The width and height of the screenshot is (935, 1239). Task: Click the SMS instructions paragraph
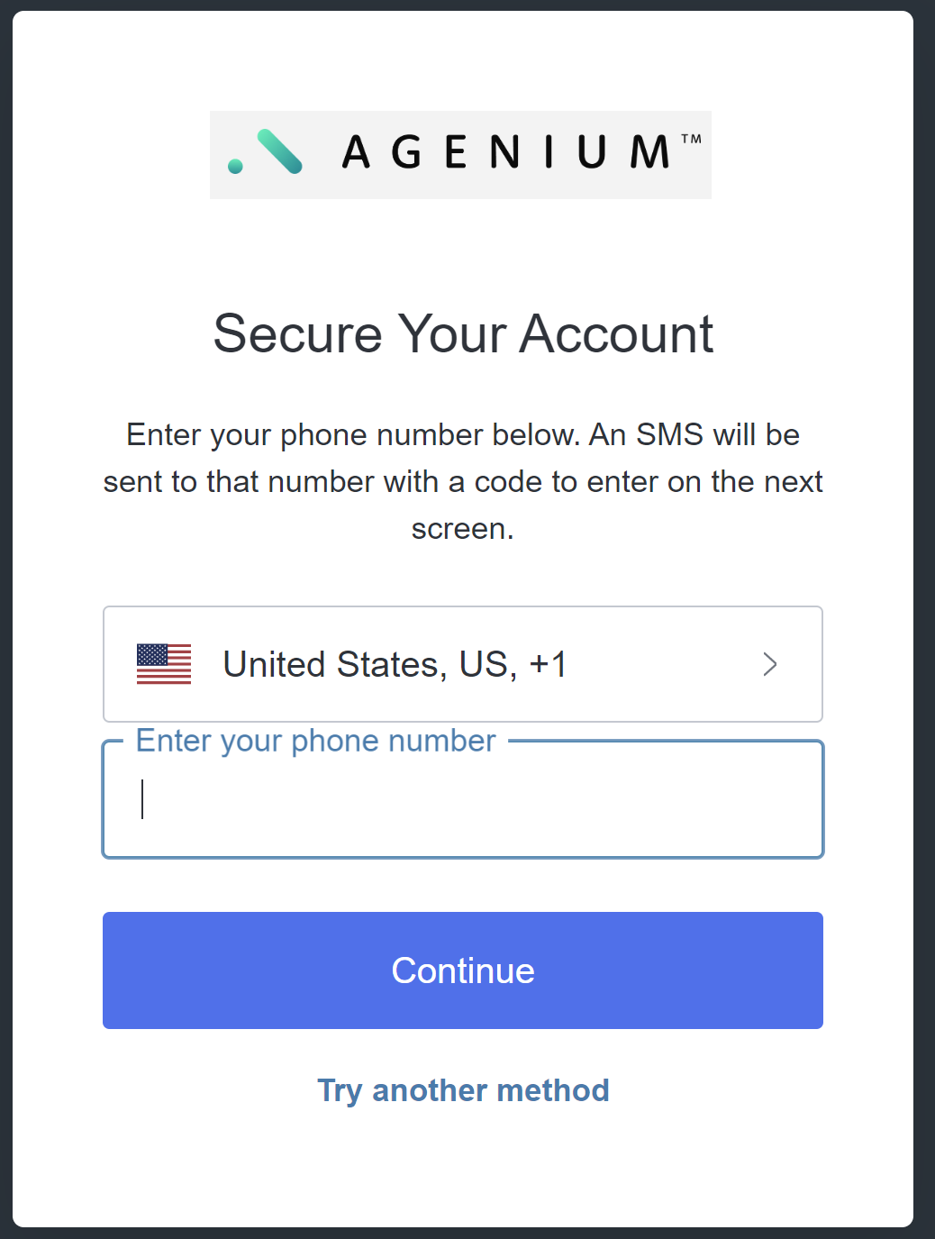(x=463, y=481)
